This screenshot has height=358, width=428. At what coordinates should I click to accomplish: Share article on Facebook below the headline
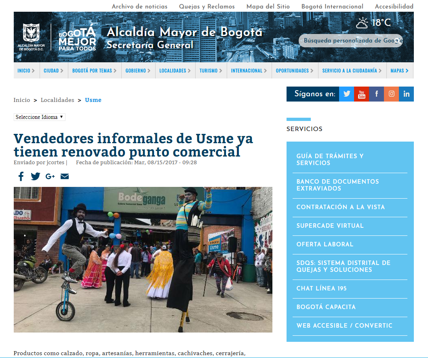coord(21,176)
